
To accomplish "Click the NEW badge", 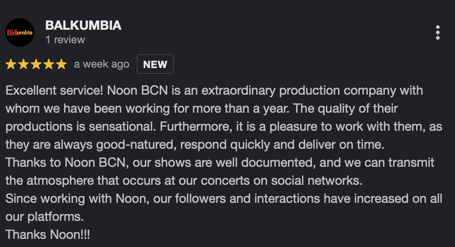I will (x=155, y=64).
